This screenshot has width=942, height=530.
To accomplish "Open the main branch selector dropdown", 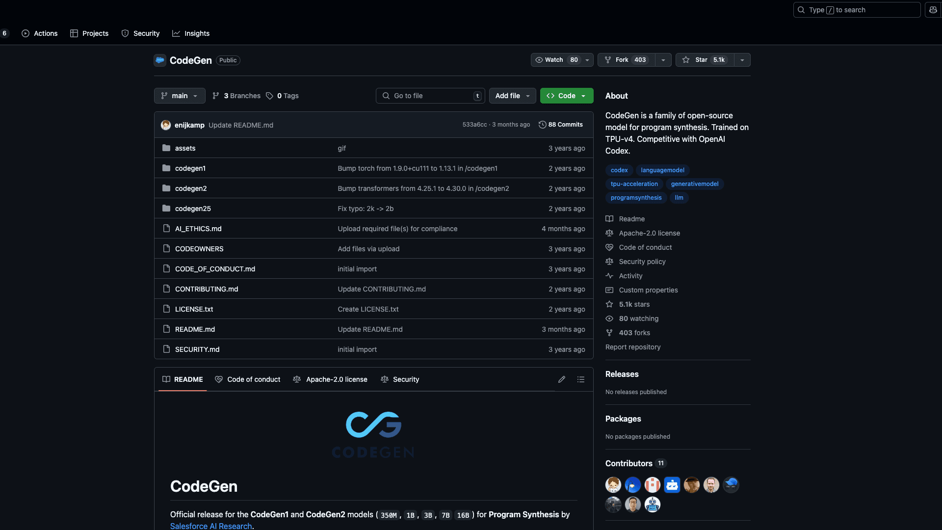I will tap(179, 96).
